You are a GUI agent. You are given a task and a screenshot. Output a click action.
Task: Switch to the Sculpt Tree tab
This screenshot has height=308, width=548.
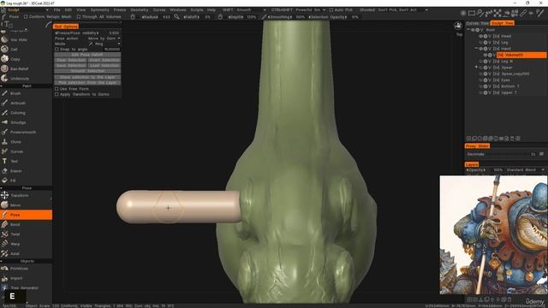click(503, 23)
